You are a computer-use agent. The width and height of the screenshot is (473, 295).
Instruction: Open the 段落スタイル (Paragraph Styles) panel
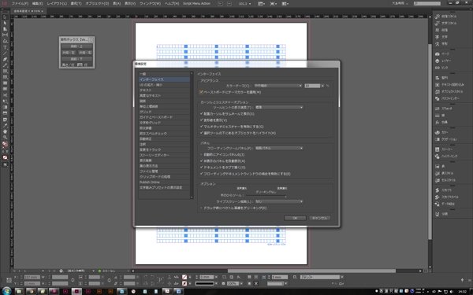click(446, 17)
